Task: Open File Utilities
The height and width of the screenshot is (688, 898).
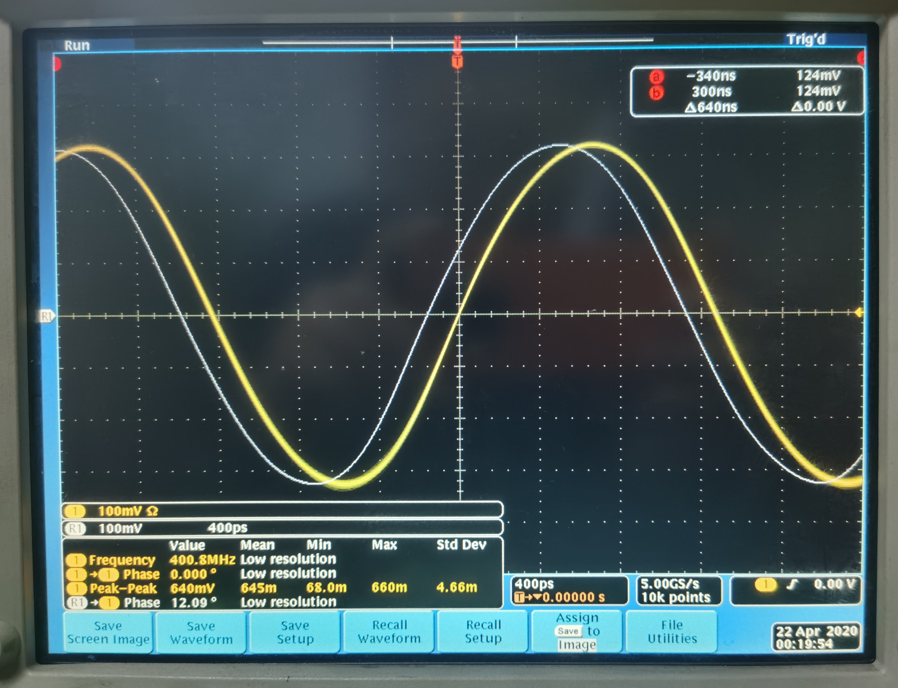Action: 672,631
